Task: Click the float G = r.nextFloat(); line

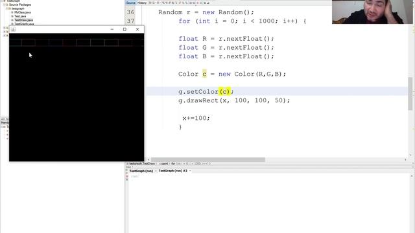Action: pos(226,47)
